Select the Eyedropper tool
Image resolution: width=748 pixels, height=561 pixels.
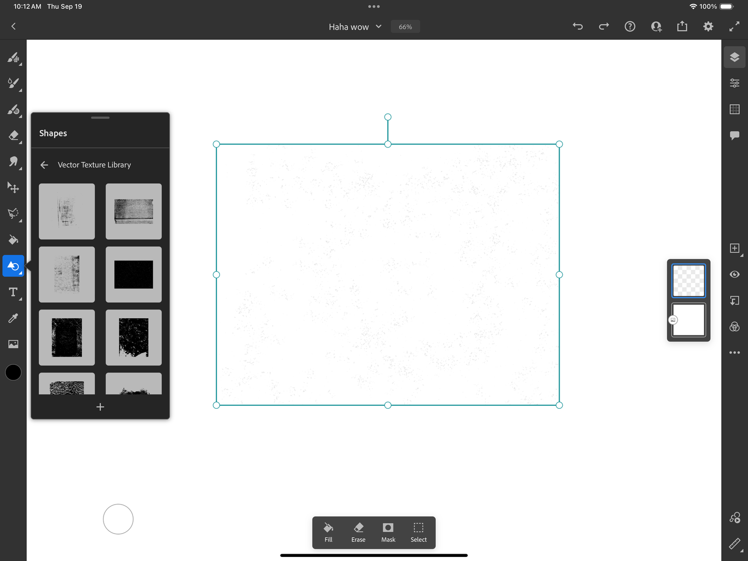[13, 318]
